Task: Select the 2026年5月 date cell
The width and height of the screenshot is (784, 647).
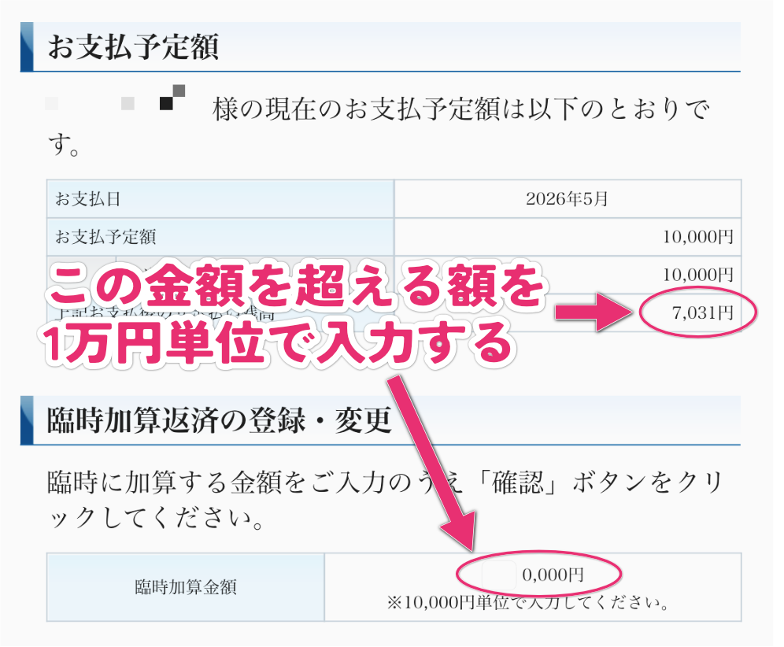Action: 567,199
